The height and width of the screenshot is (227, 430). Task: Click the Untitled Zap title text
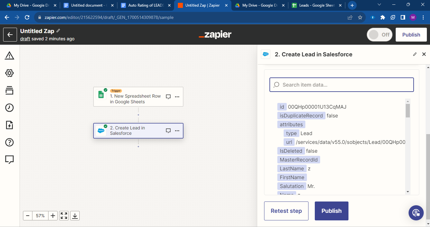point(37,31)
